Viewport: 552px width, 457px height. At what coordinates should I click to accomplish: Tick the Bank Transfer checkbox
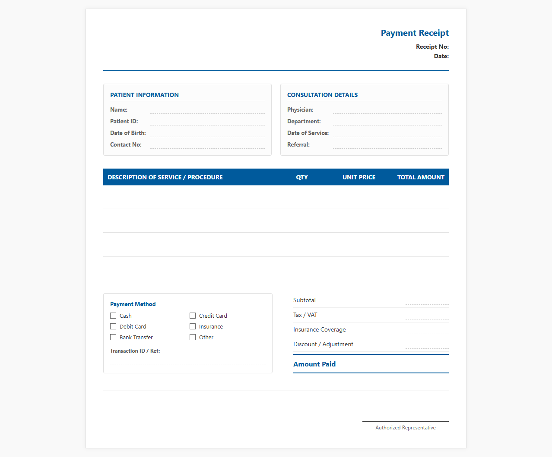tap(113, 337)
